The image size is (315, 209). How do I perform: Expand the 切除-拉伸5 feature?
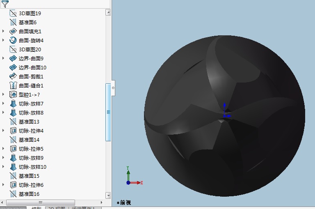3,149
